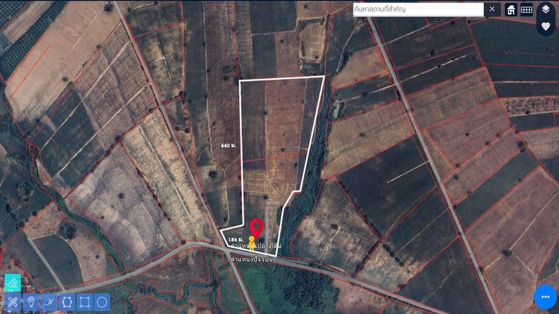559x314 pixels.
Task: Clear the search with the X button
Action: point(493,9)
